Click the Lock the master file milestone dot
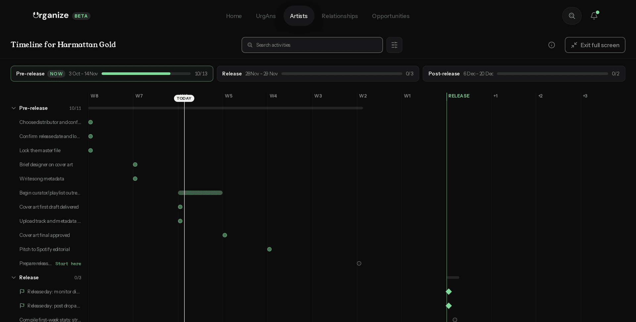The width and height of the screenshot is (636, 322). tap(90, 151)
